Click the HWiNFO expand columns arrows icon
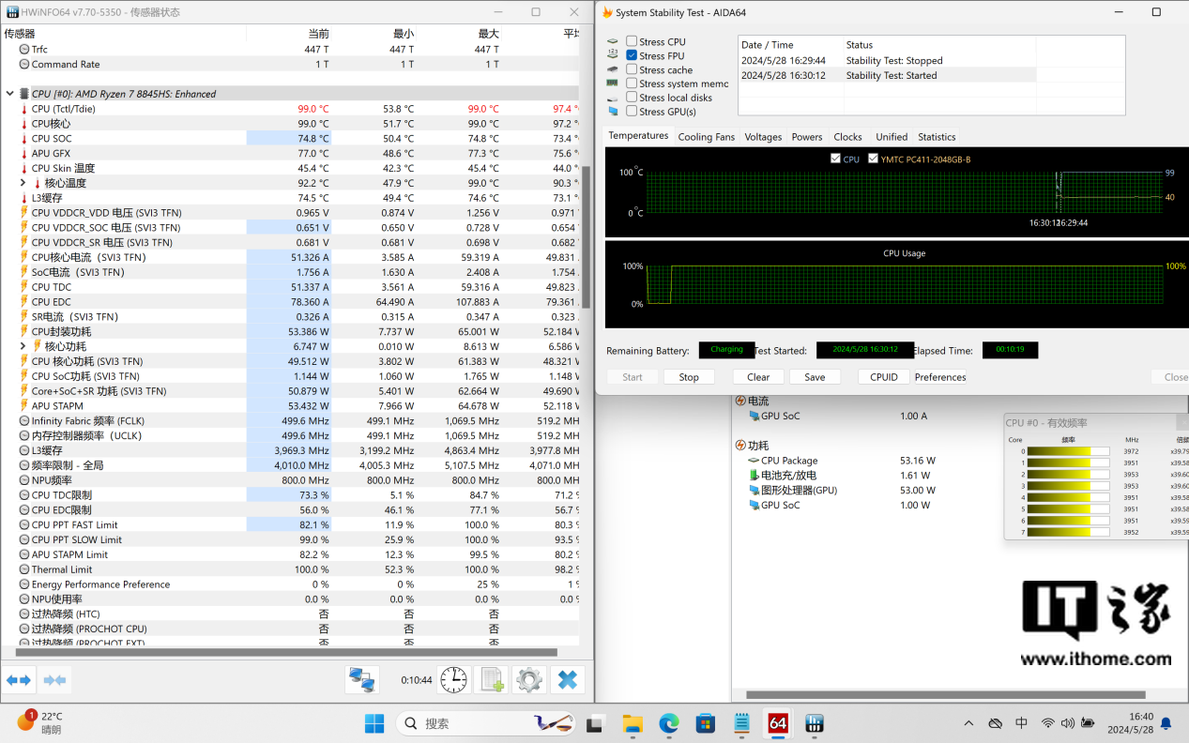This screenshot has width=1189, height=743. pyautogui.click(x=19, y=680)
